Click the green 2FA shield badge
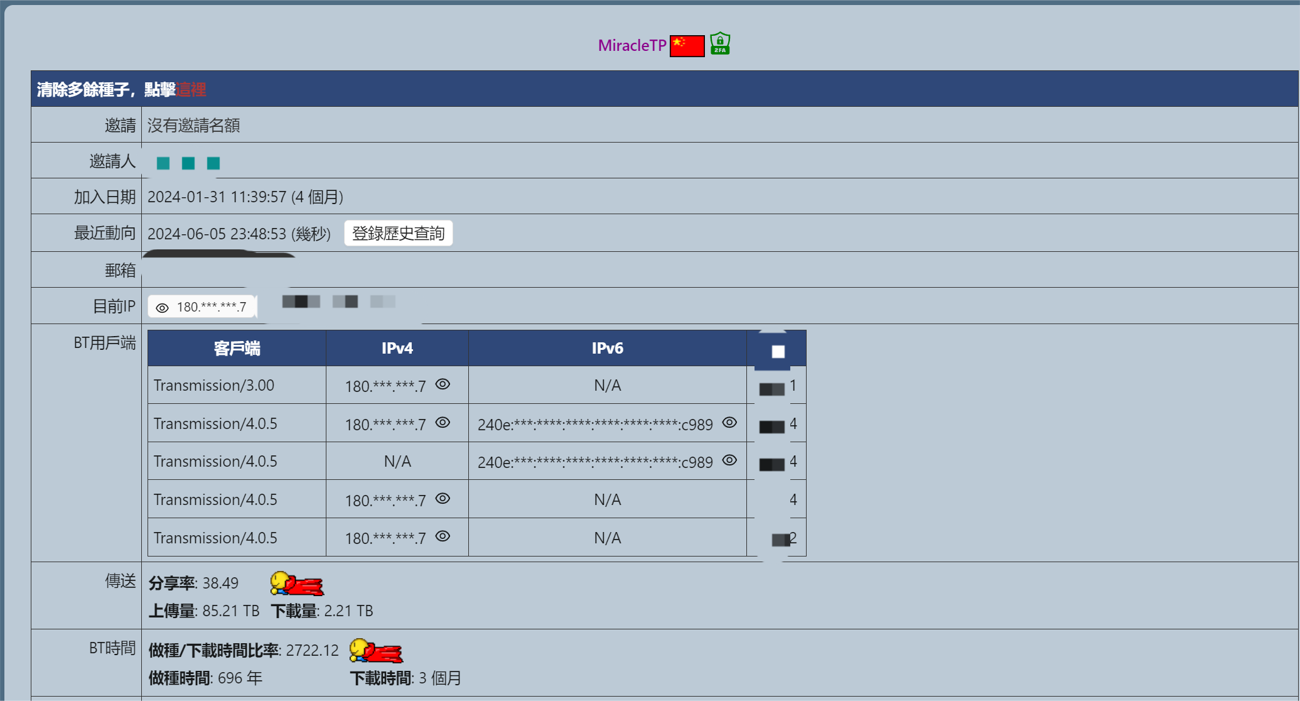Viewport: 1300px width, 701px height. pos(720,43)
